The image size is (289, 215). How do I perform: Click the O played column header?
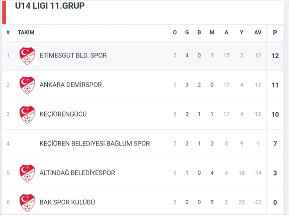175,32
